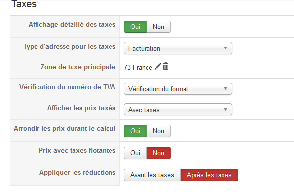The width and height of the screenshot is (294, 196).
Task: Open 'Vérification du format' TVA dropdown
Action: pos(178,89)
